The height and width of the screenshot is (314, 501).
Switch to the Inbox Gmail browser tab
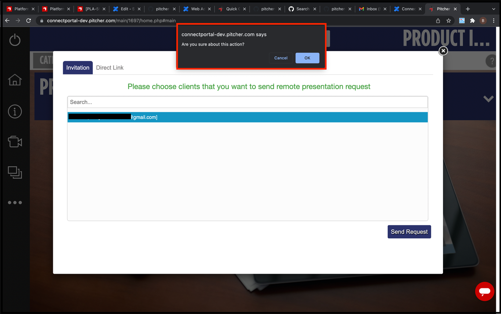click(371, 9)
